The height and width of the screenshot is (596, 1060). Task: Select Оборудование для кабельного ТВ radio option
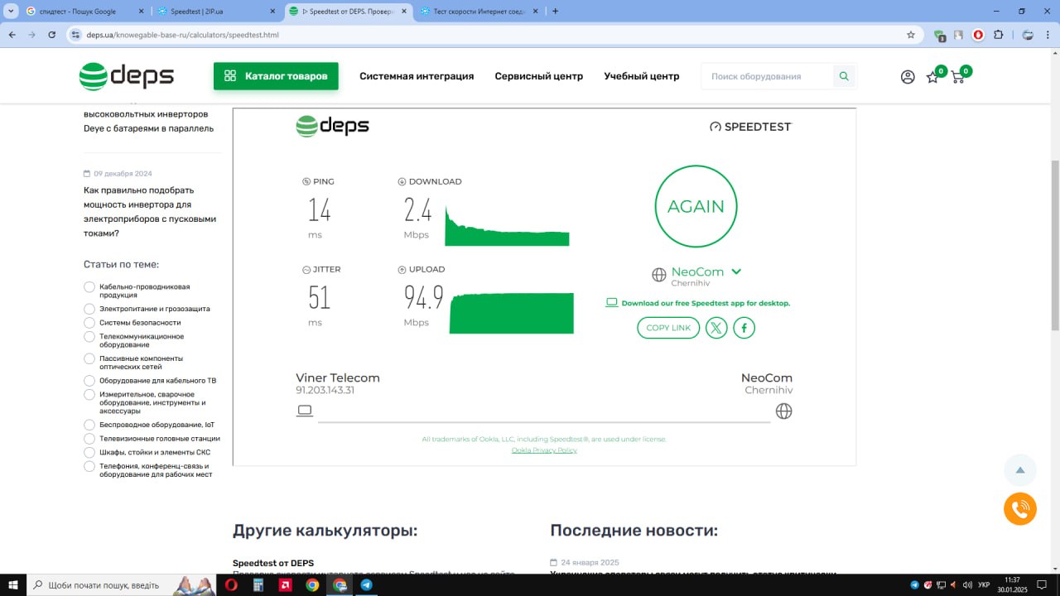89,381
